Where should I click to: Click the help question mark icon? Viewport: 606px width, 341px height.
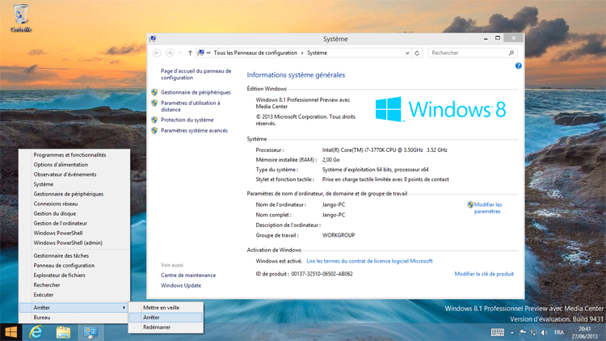pos(518,65)
